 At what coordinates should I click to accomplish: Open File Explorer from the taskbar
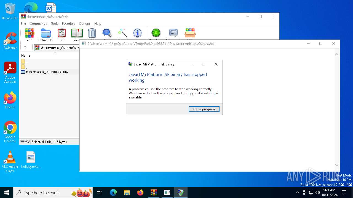click(127, 193)
